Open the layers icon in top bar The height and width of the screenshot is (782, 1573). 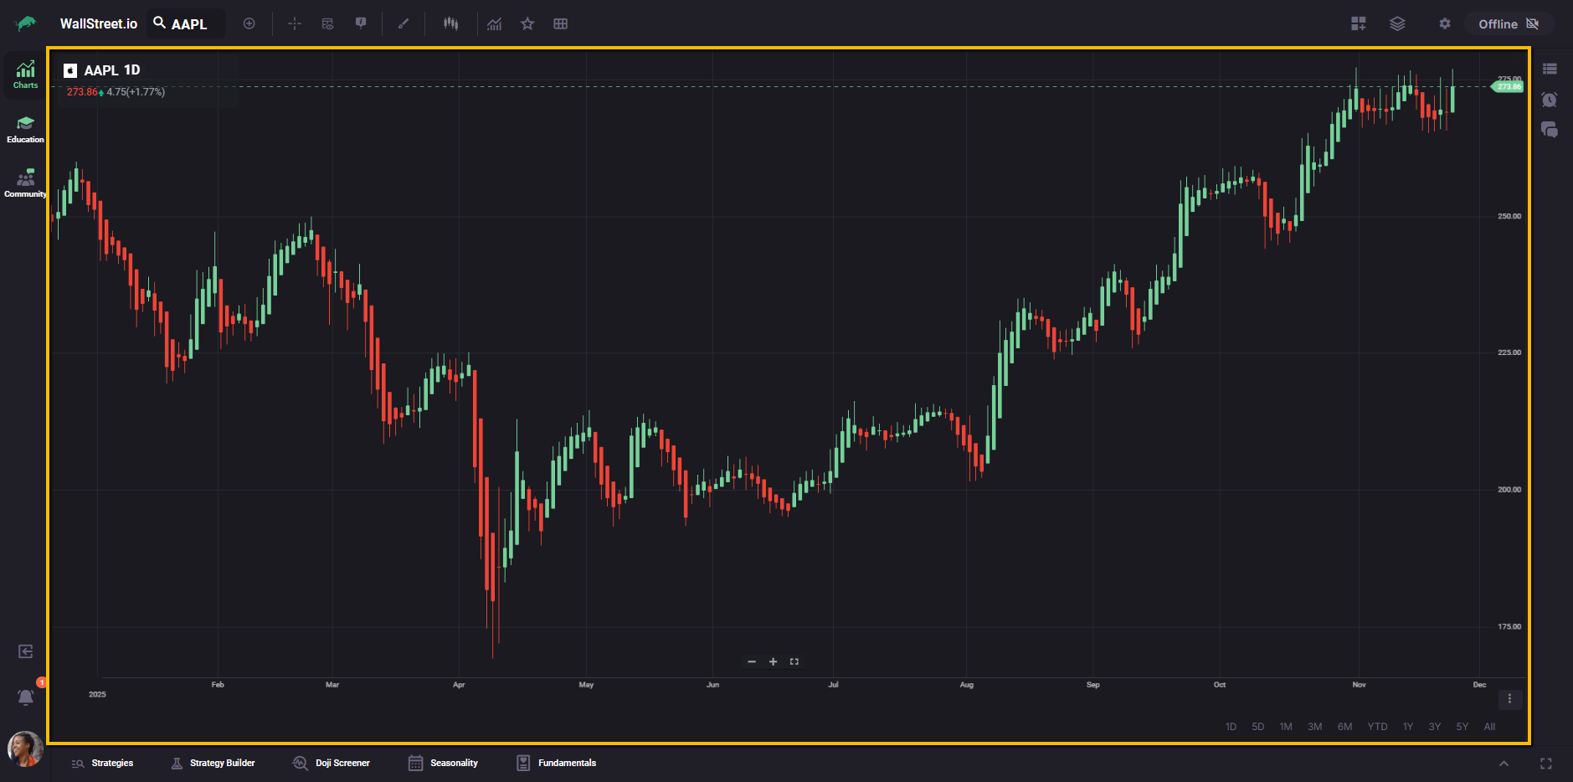pos(1397,23)
